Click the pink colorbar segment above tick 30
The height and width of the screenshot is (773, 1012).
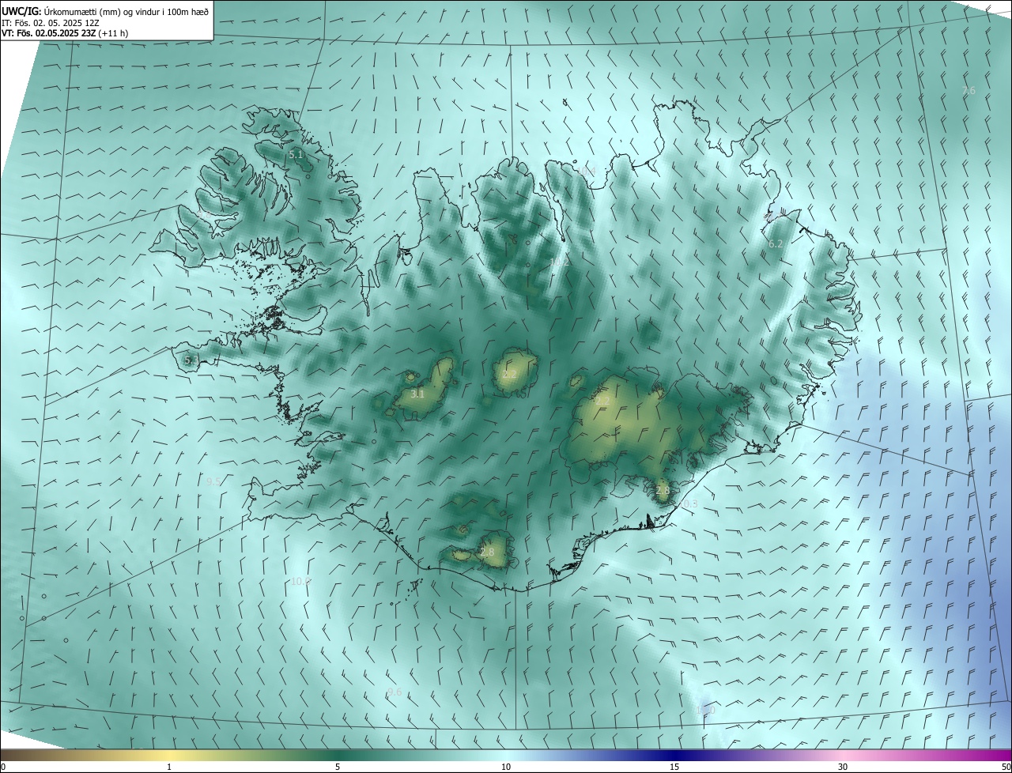point(843,755)
